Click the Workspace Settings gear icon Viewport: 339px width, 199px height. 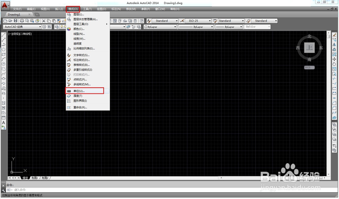[44, 27]
